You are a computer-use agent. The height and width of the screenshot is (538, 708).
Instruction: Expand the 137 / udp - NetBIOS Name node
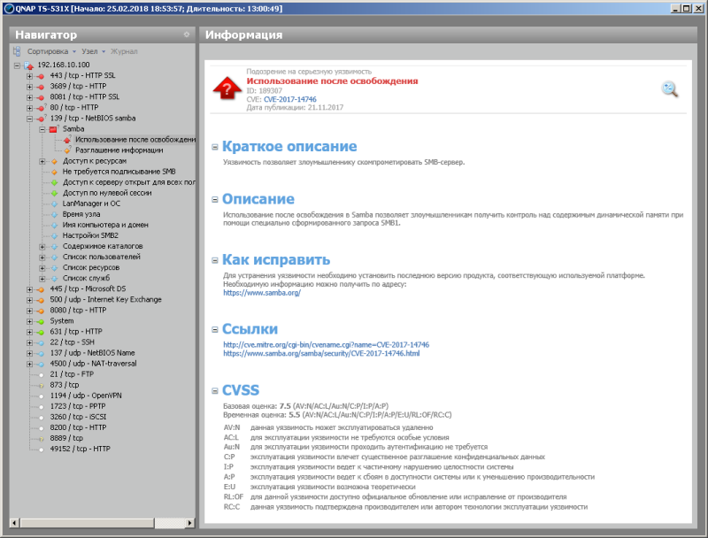point(29,353)
